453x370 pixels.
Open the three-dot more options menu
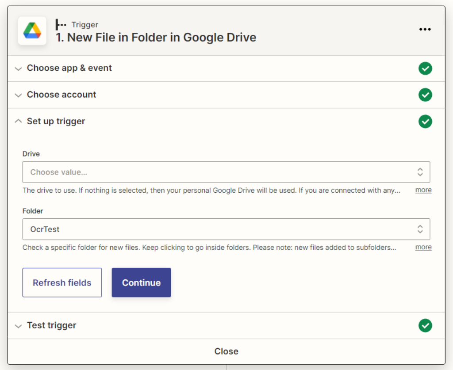click(x=425, y=29)
